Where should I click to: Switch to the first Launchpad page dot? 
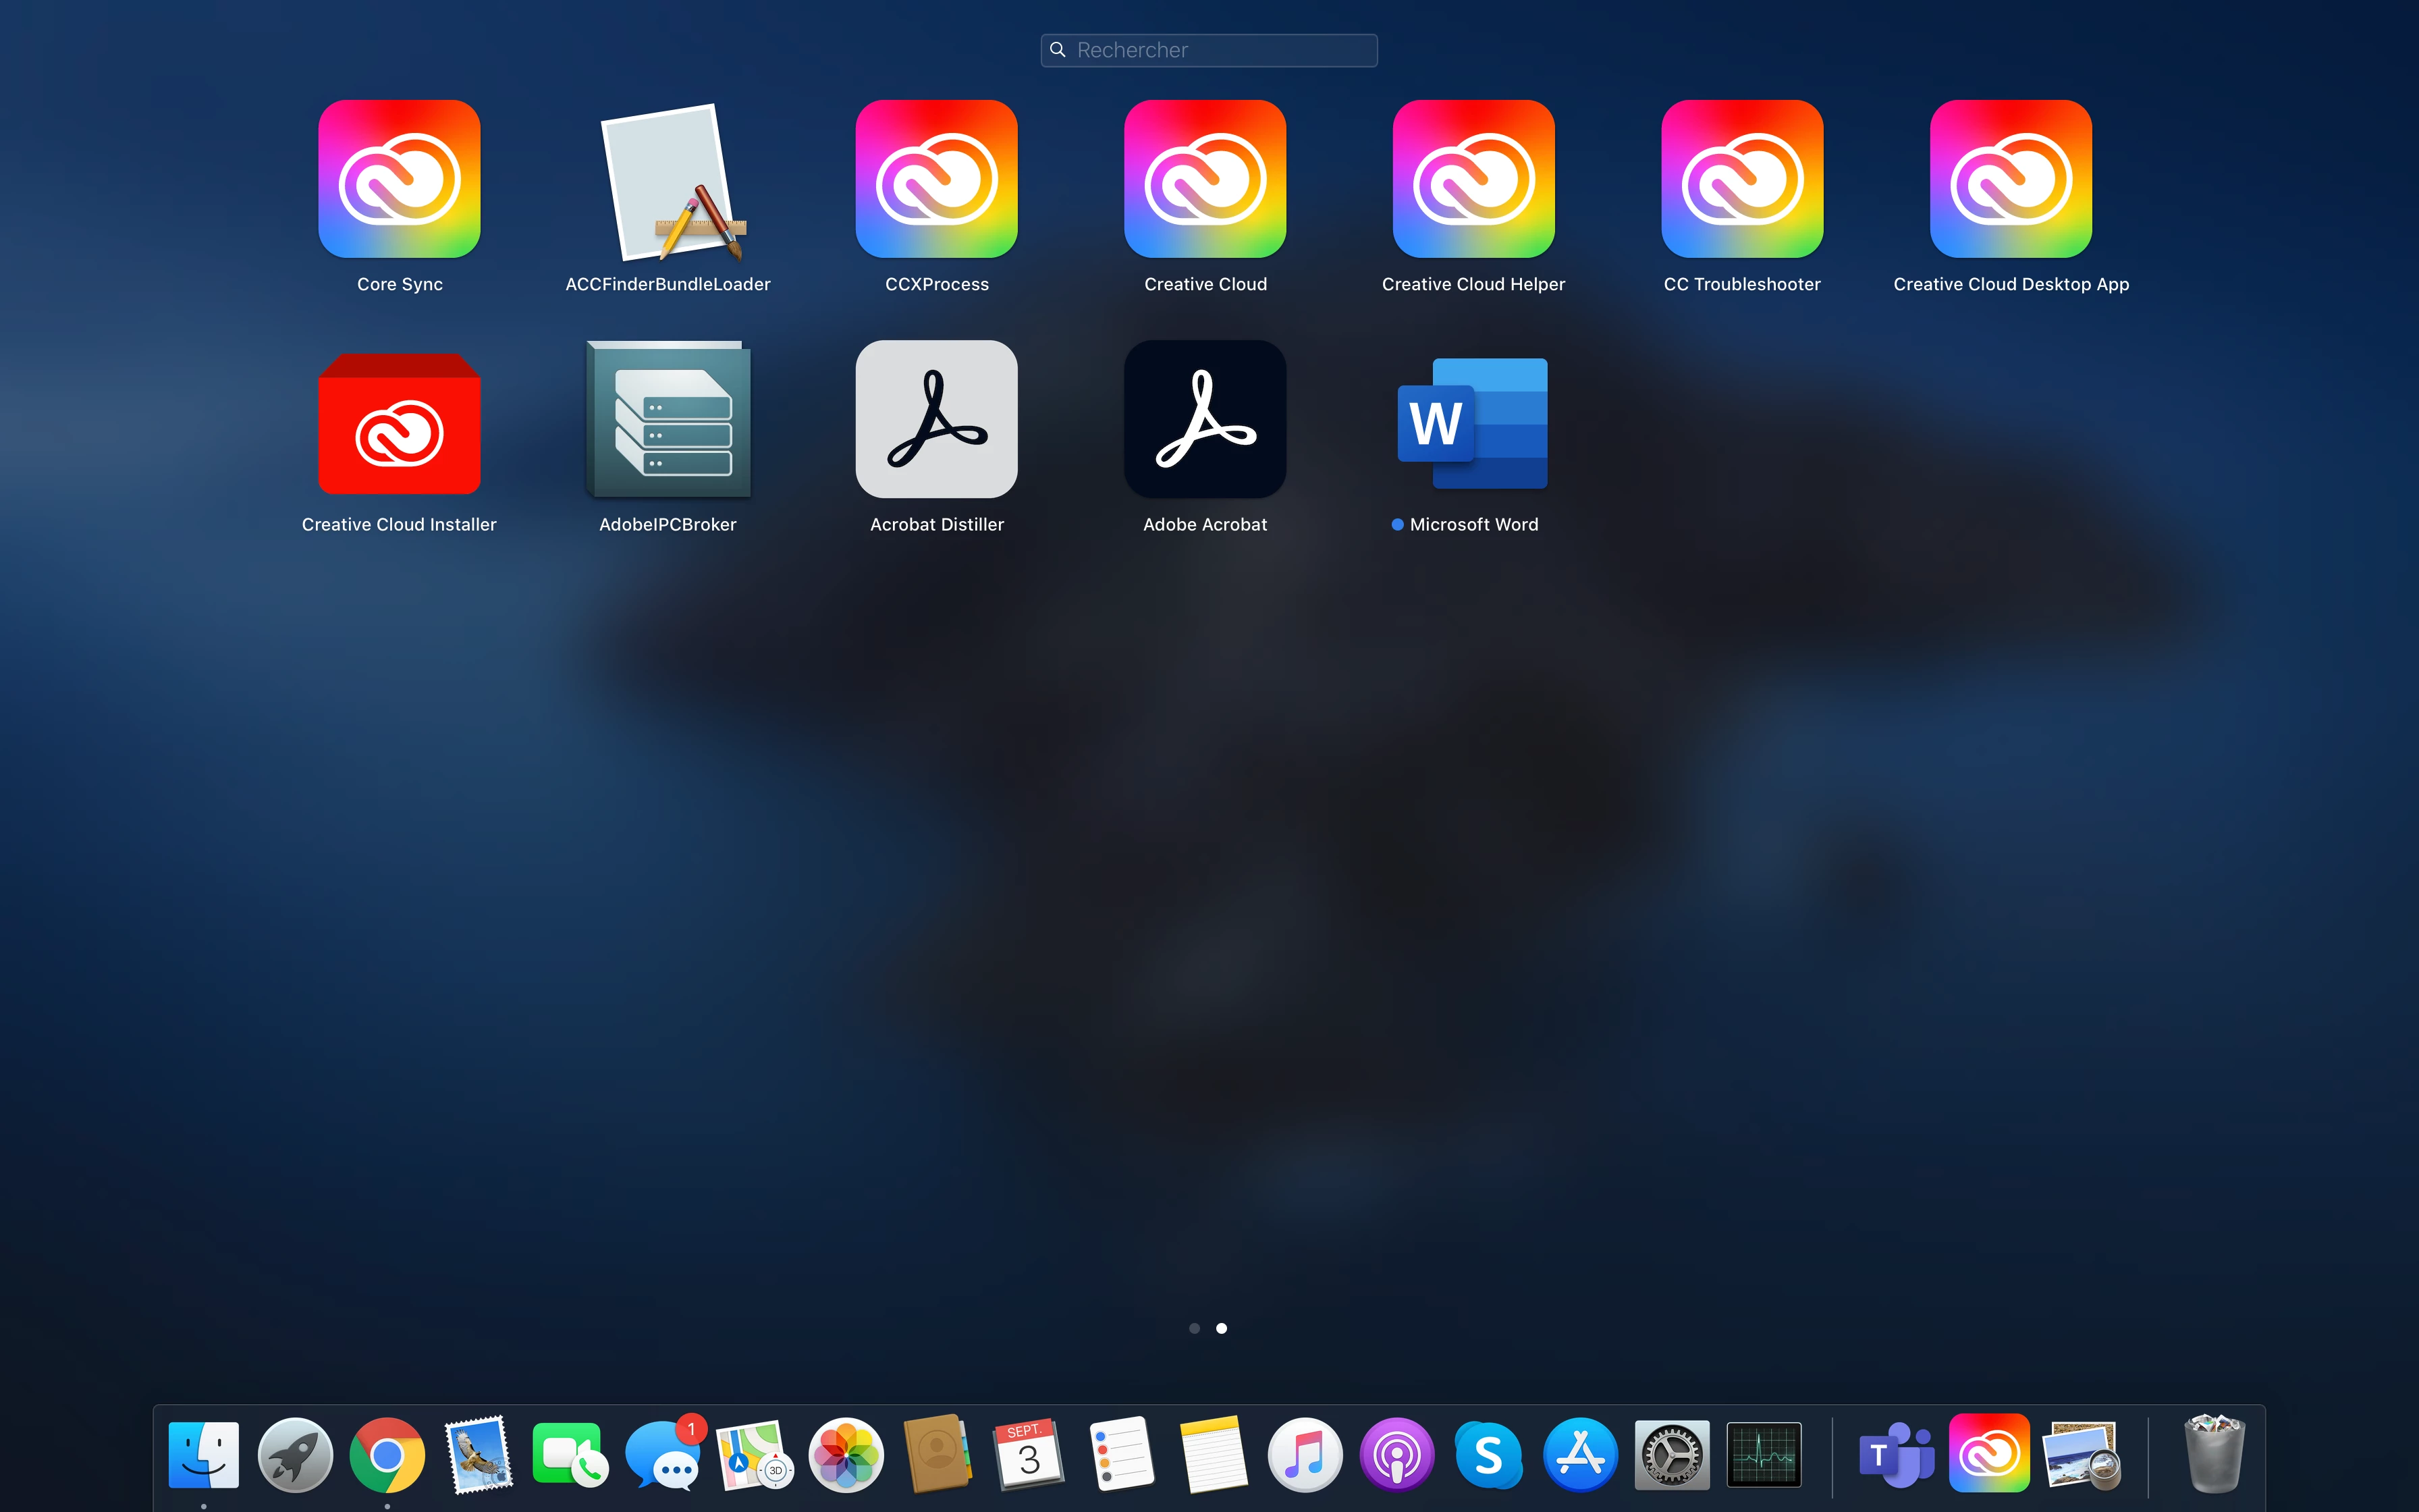[x=1195, y=1328]
